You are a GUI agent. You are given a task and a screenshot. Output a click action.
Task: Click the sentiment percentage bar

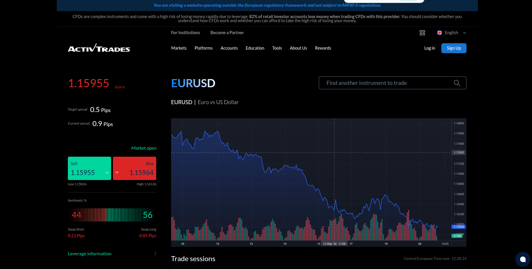pyautogui.click(x=112, y=215)
